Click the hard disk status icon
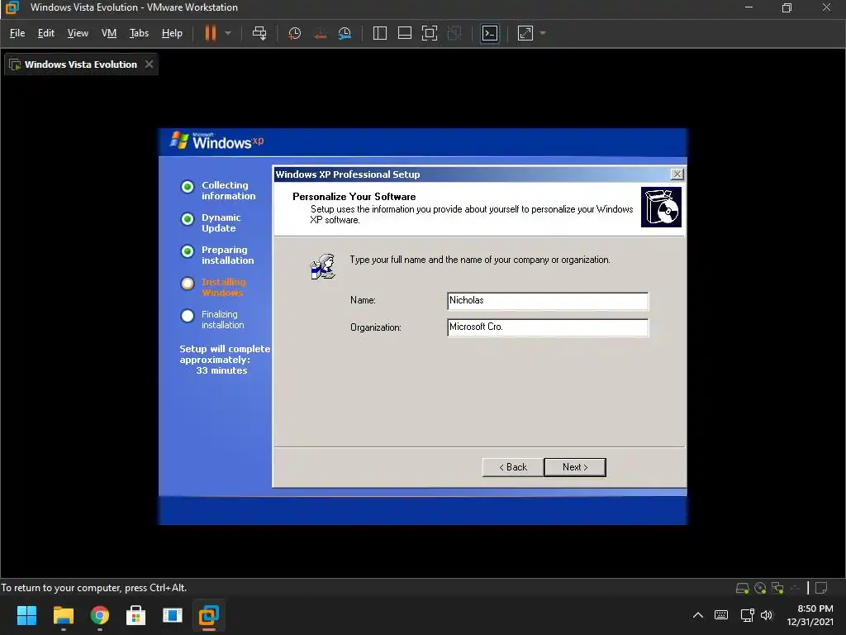 [x=743, y=588]
